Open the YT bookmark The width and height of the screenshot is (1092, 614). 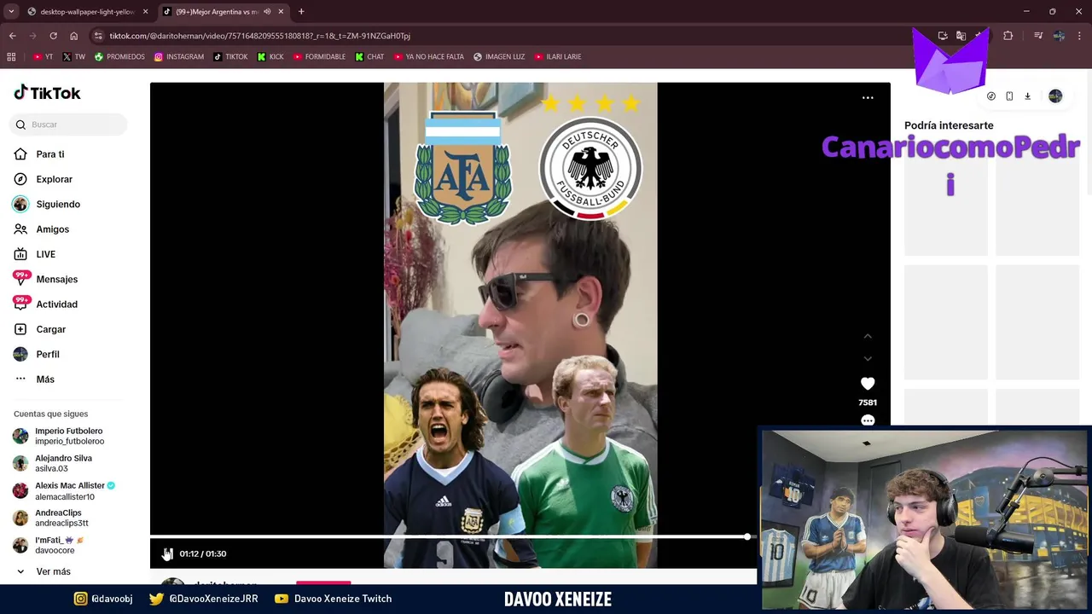pyautogui.click(x=43, y=57)
